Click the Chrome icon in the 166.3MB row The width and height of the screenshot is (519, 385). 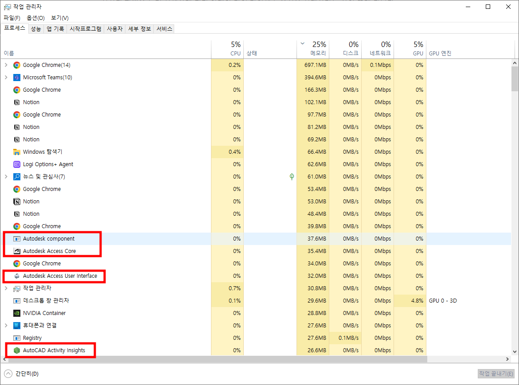[x=16, y=90]
